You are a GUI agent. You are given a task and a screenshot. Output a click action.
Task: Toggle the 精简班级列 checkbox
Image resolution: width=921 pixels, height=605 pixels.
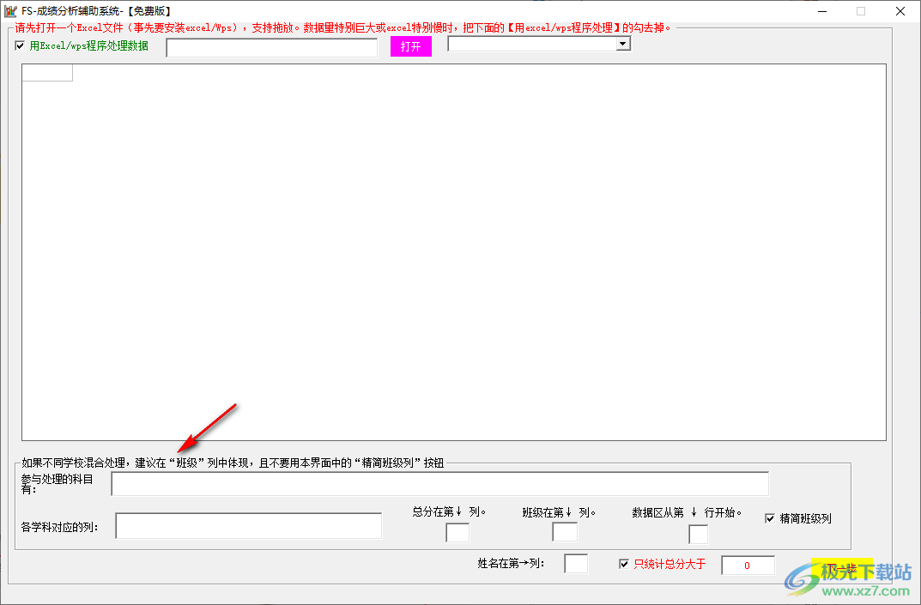click(x=770, y=517)
